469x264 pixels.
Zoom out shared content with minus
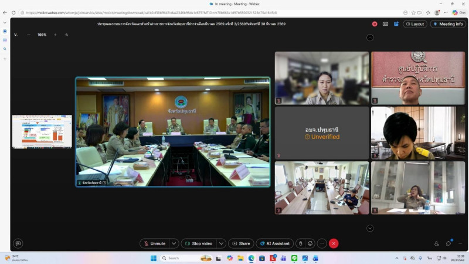[x=29, y=35]
